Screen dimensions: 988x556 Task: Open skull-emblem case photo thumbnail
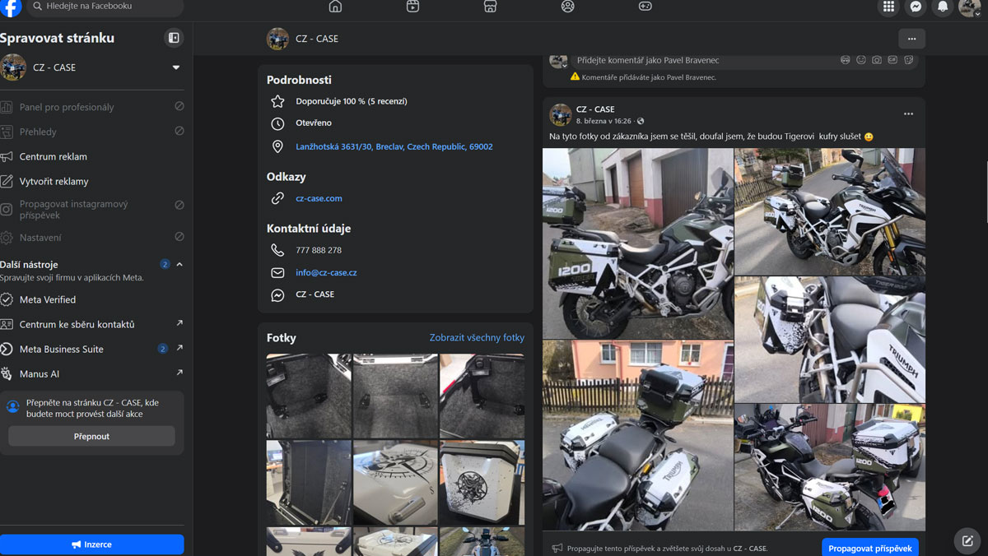[x=482, y=482]
